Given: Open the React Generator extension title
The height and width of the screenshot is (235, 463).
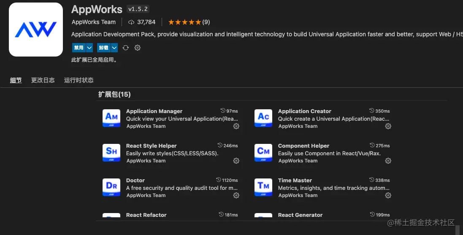Looking at the screenshot, I should [x=300, y=215].
